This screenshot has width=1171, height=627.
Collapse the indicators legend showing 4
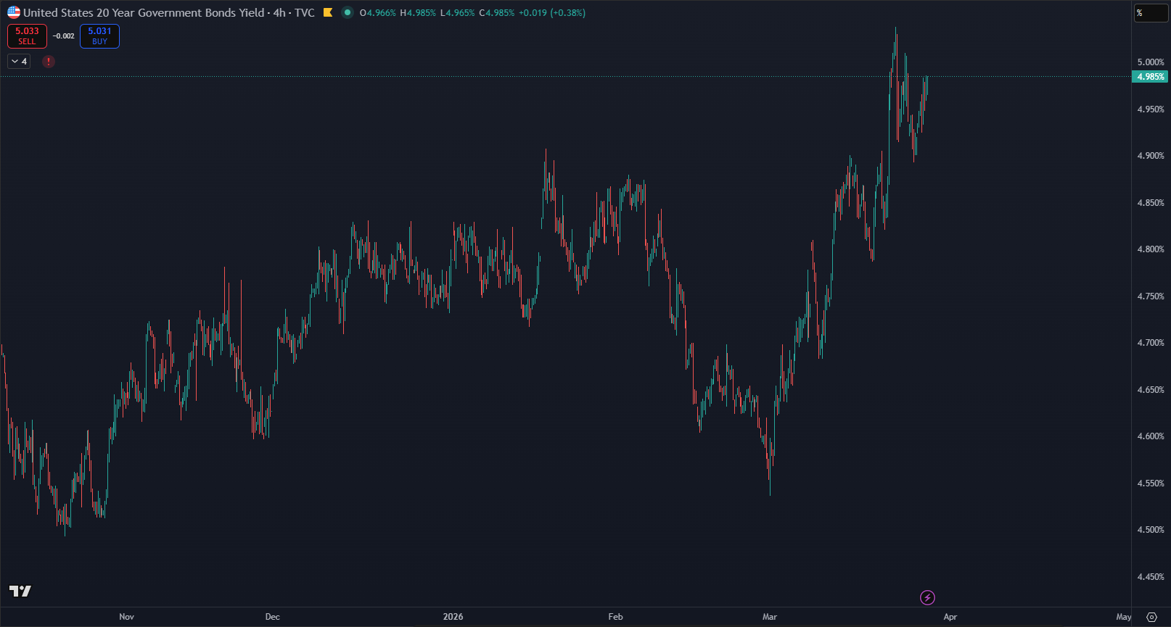pos(19,62)
